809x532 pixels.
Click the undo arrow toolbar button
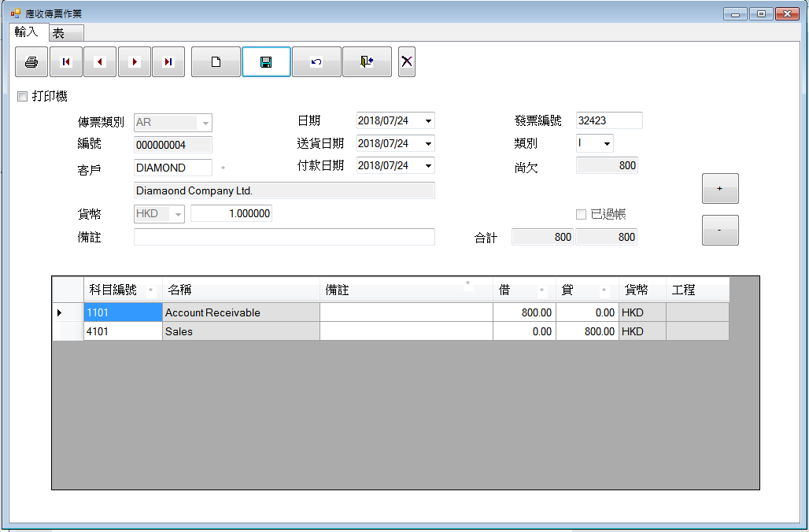point(316,62)
